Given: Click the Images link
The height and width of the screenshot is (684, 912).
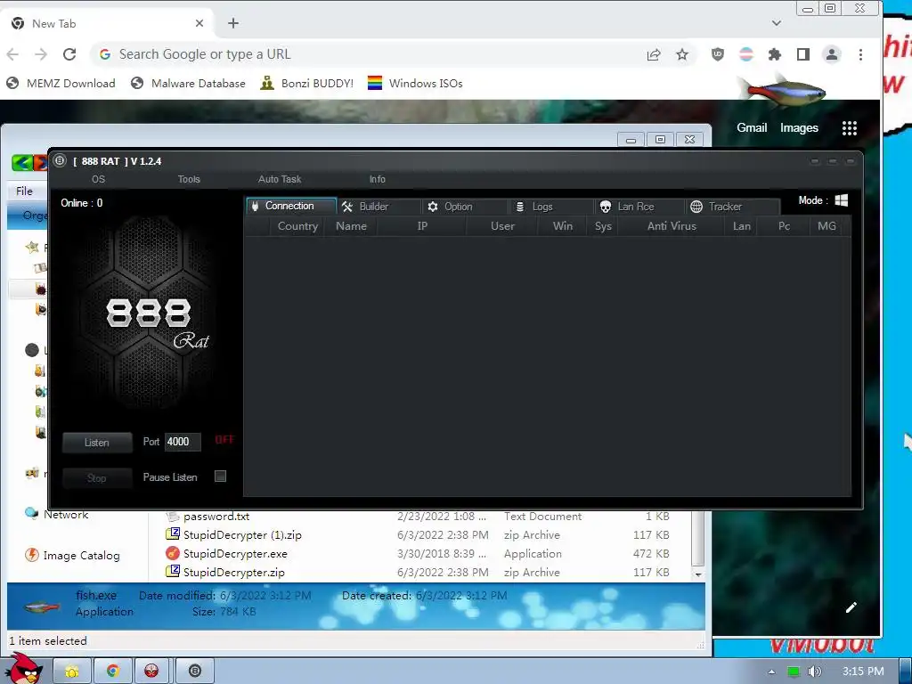Looking at the screenshot, I should pos(799,127).
